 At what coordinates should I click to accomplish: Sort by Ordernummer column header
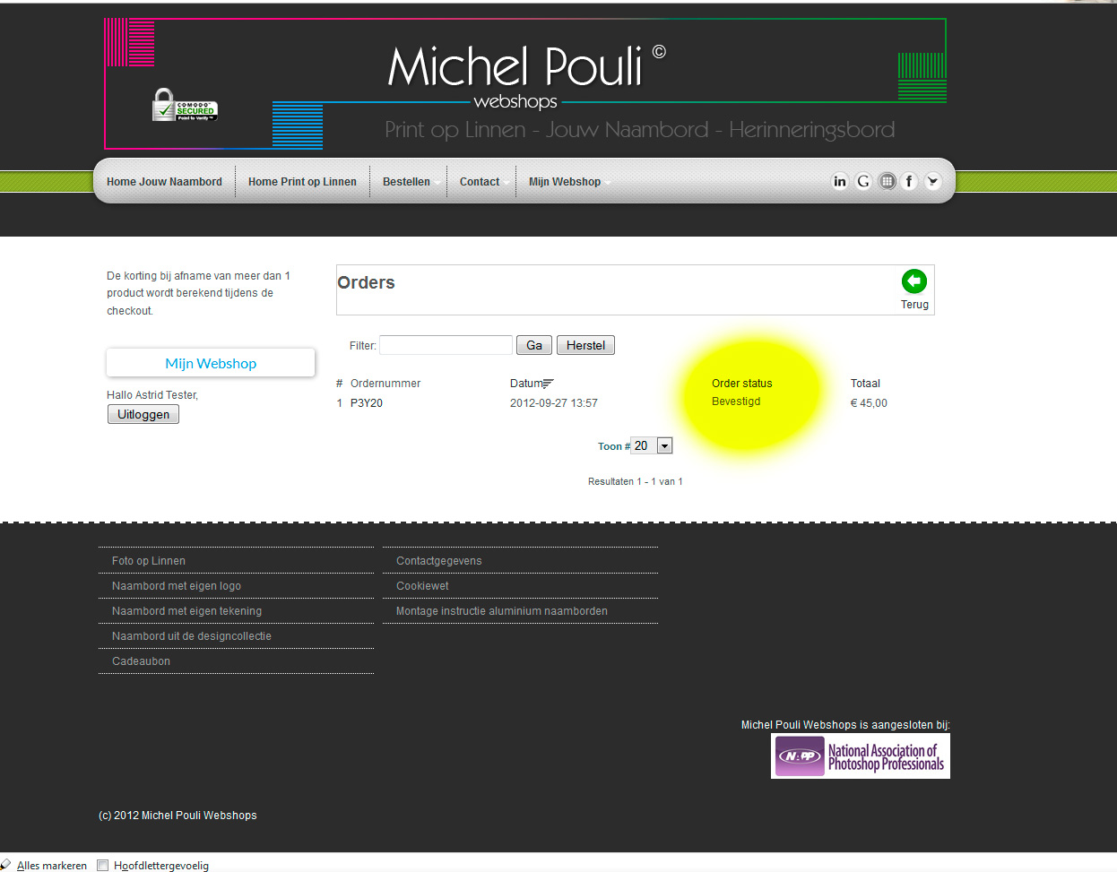[385, 384]
